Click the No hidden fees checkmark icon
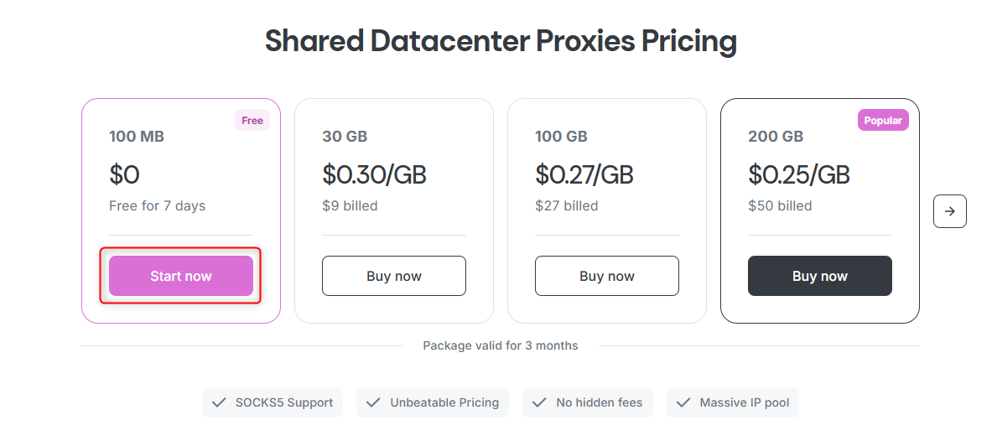Screen dimensions: 997x441 539,402
